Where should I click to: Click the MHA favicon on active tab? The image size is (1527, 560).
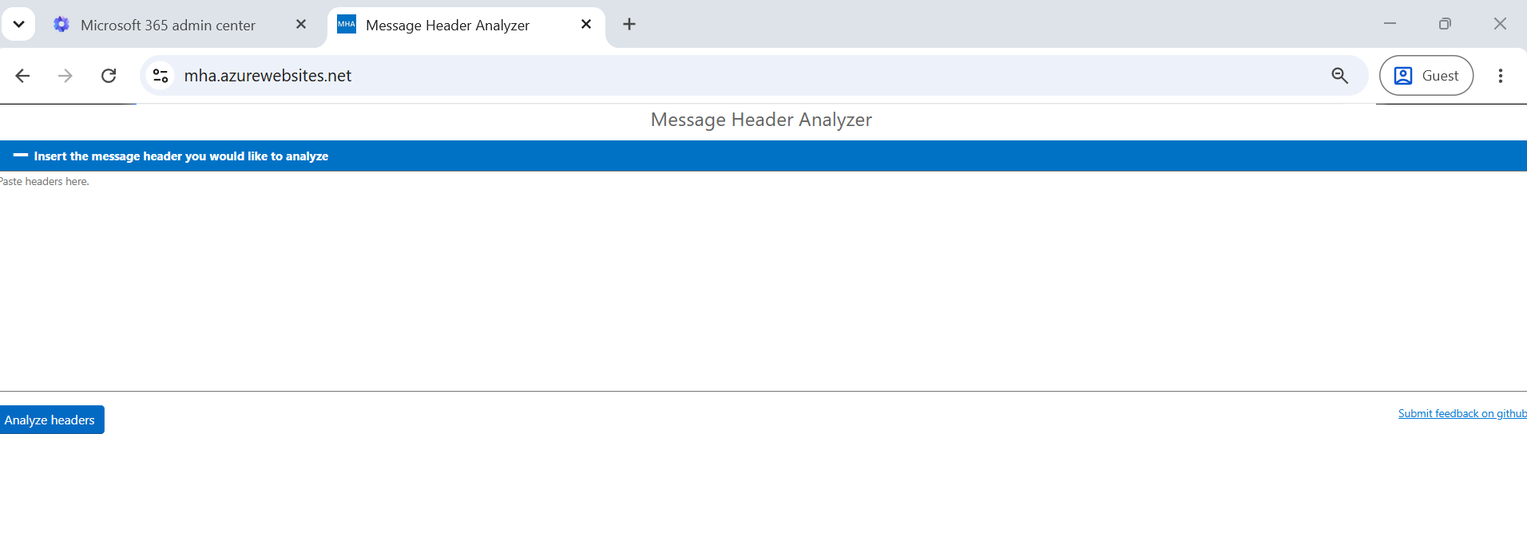click(x=347, y=24)
